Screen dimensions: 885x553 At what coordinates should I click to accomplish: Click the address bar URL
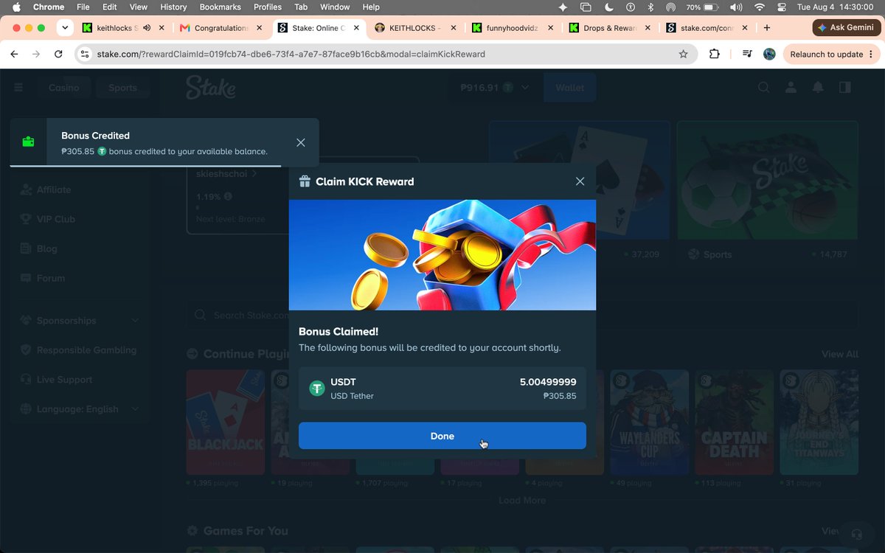tap(291, 54)
